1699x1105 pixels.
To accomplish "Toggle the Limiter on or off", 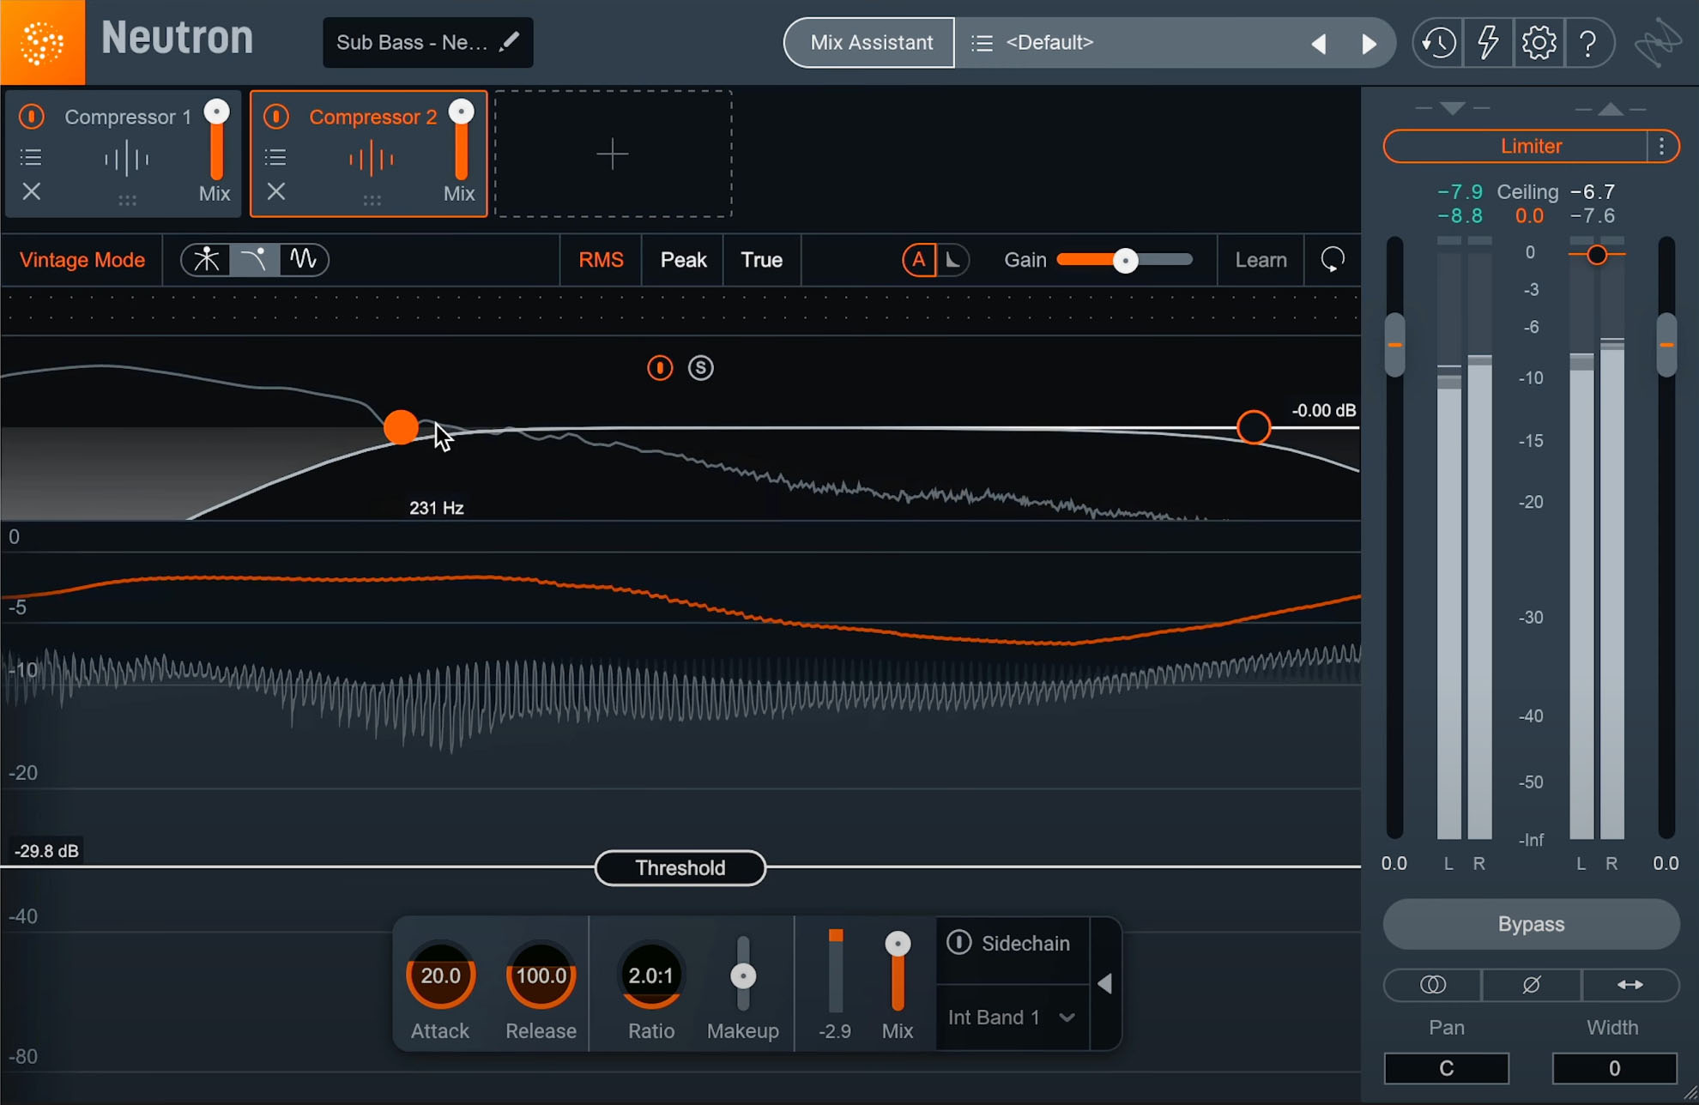I will point(1516,147).
